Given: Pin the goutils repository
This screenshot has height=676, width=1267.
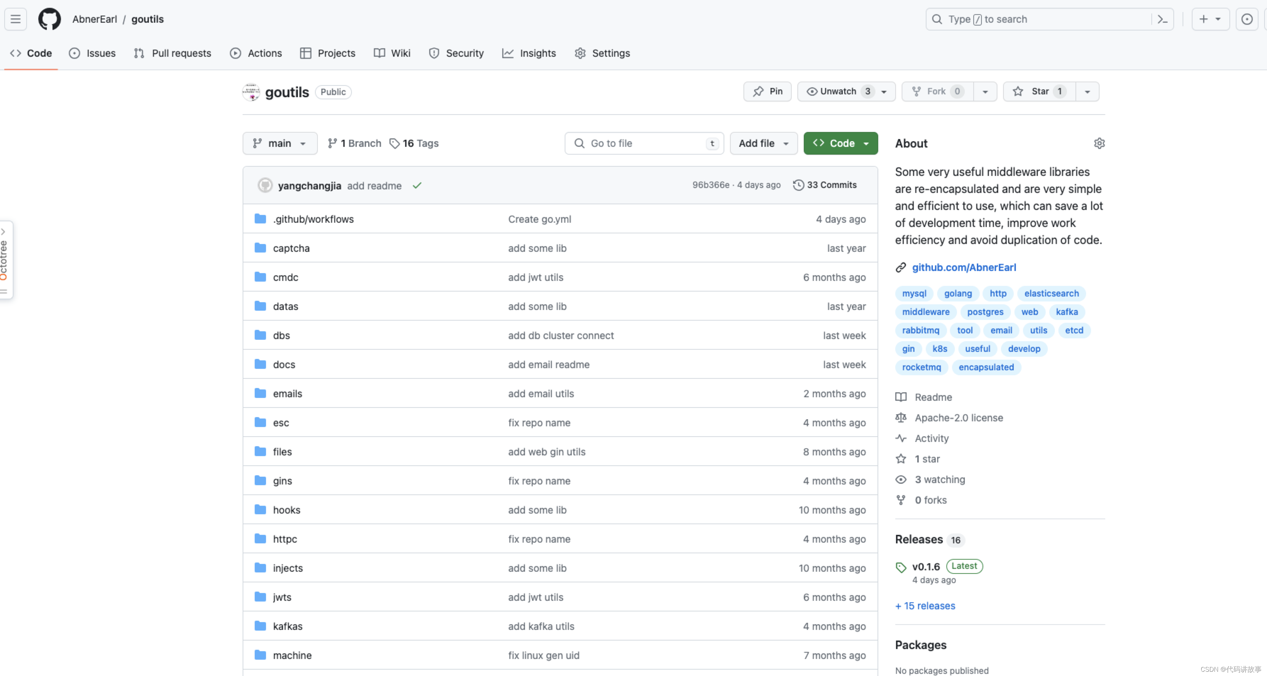Looking at the screenshot, I should tap(767, 92).
